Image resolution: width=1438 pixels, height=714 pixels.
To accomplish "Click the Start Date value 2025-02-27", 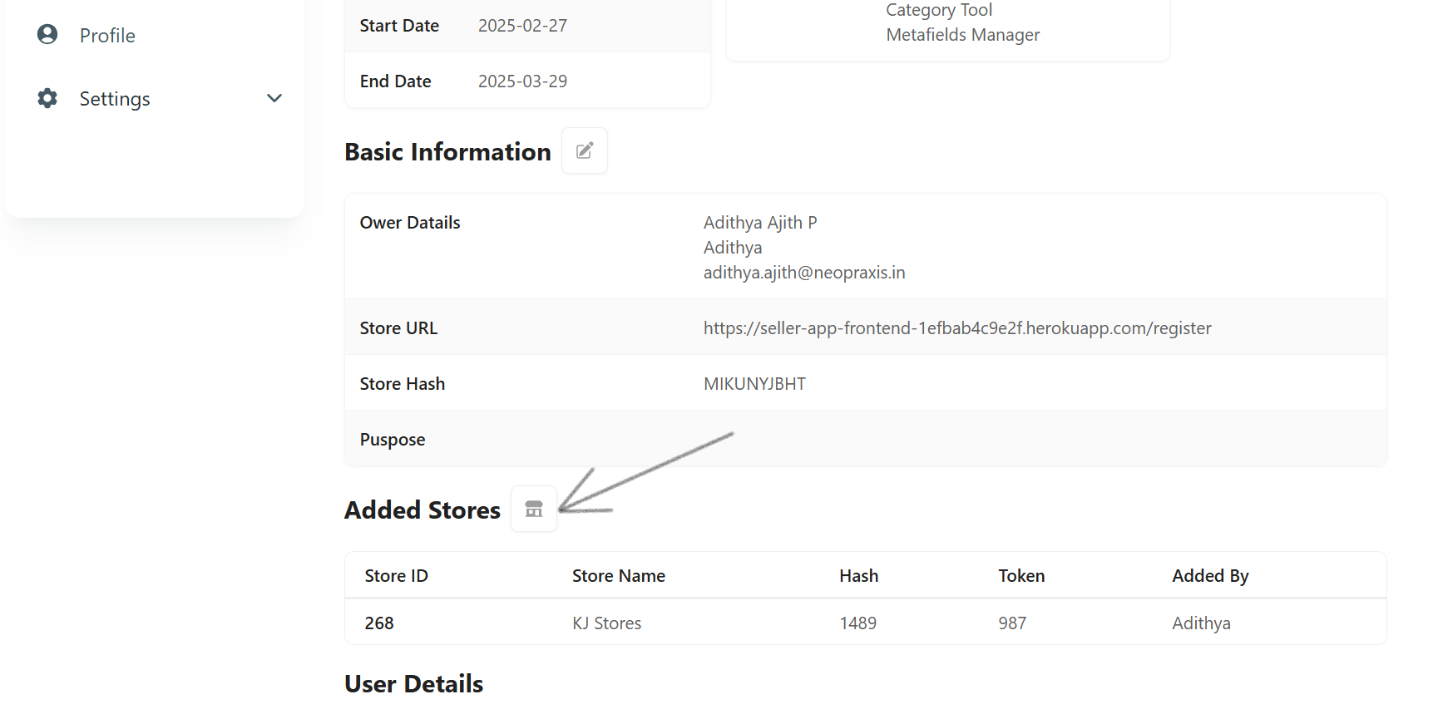I will tap(522, 26).
